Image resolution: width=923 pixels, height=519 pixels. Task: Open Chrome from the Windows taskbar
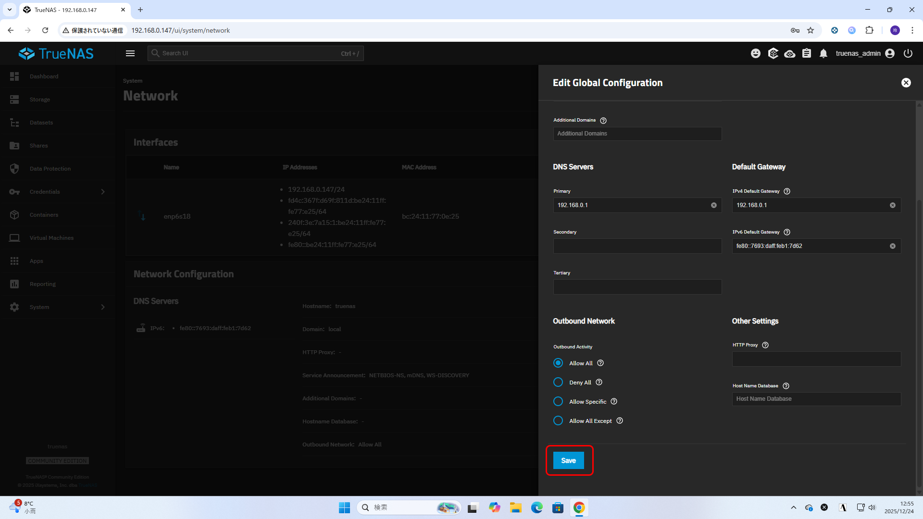pyautogui.click(x=579, y=507)
